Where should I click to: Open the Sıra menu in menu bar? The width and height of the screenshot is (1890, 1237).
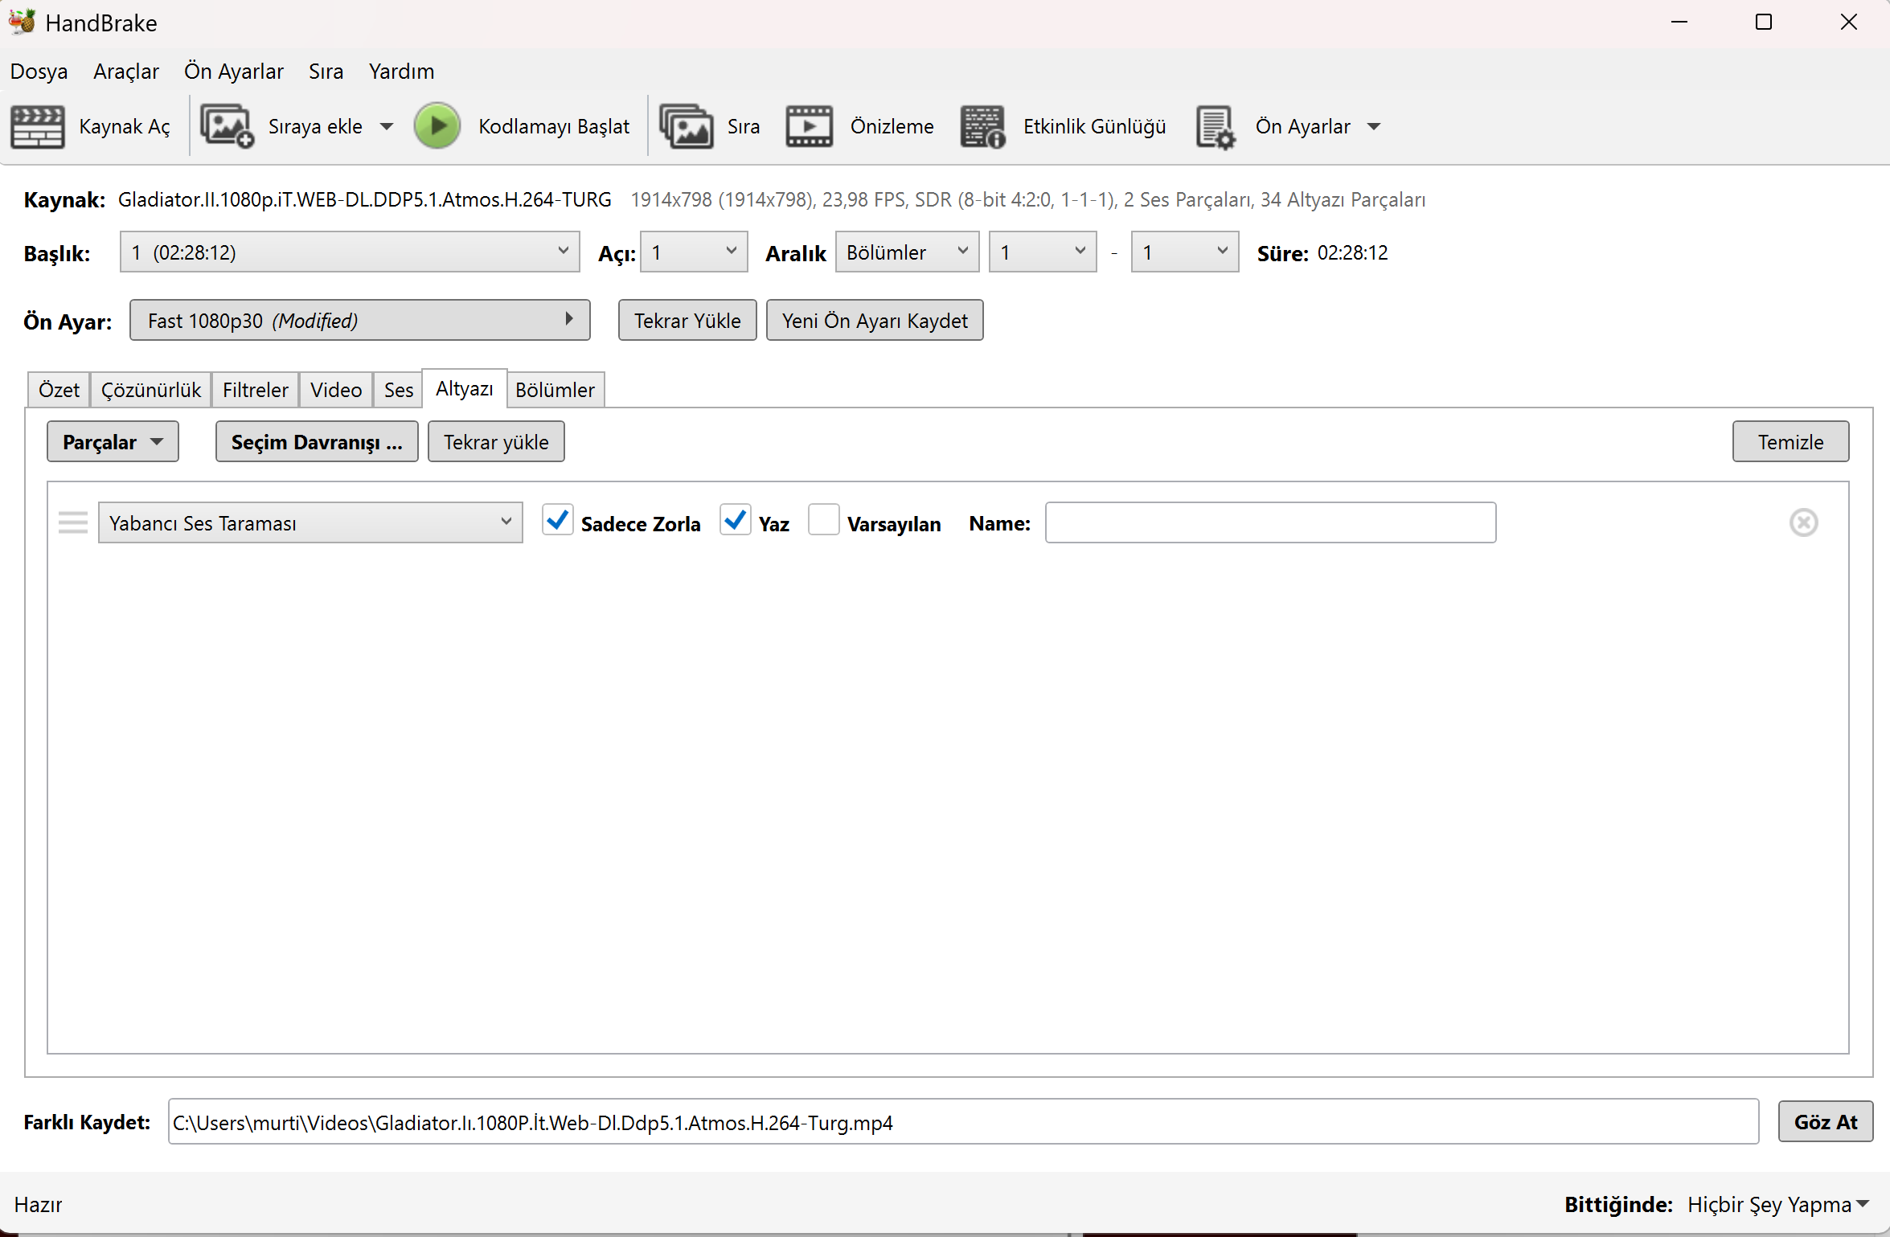point(326,72)
